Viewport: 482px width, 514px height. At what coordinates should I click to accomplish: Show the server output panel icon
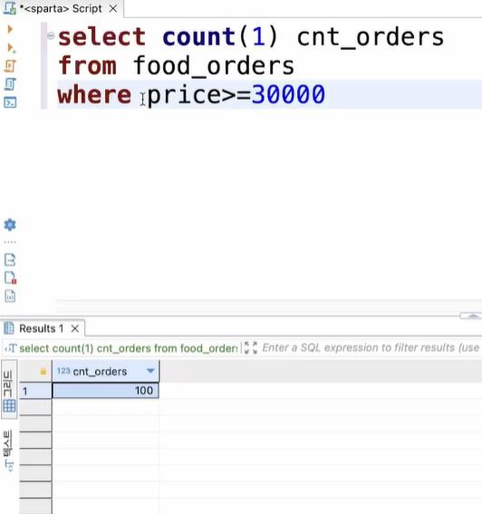(10, 259)
